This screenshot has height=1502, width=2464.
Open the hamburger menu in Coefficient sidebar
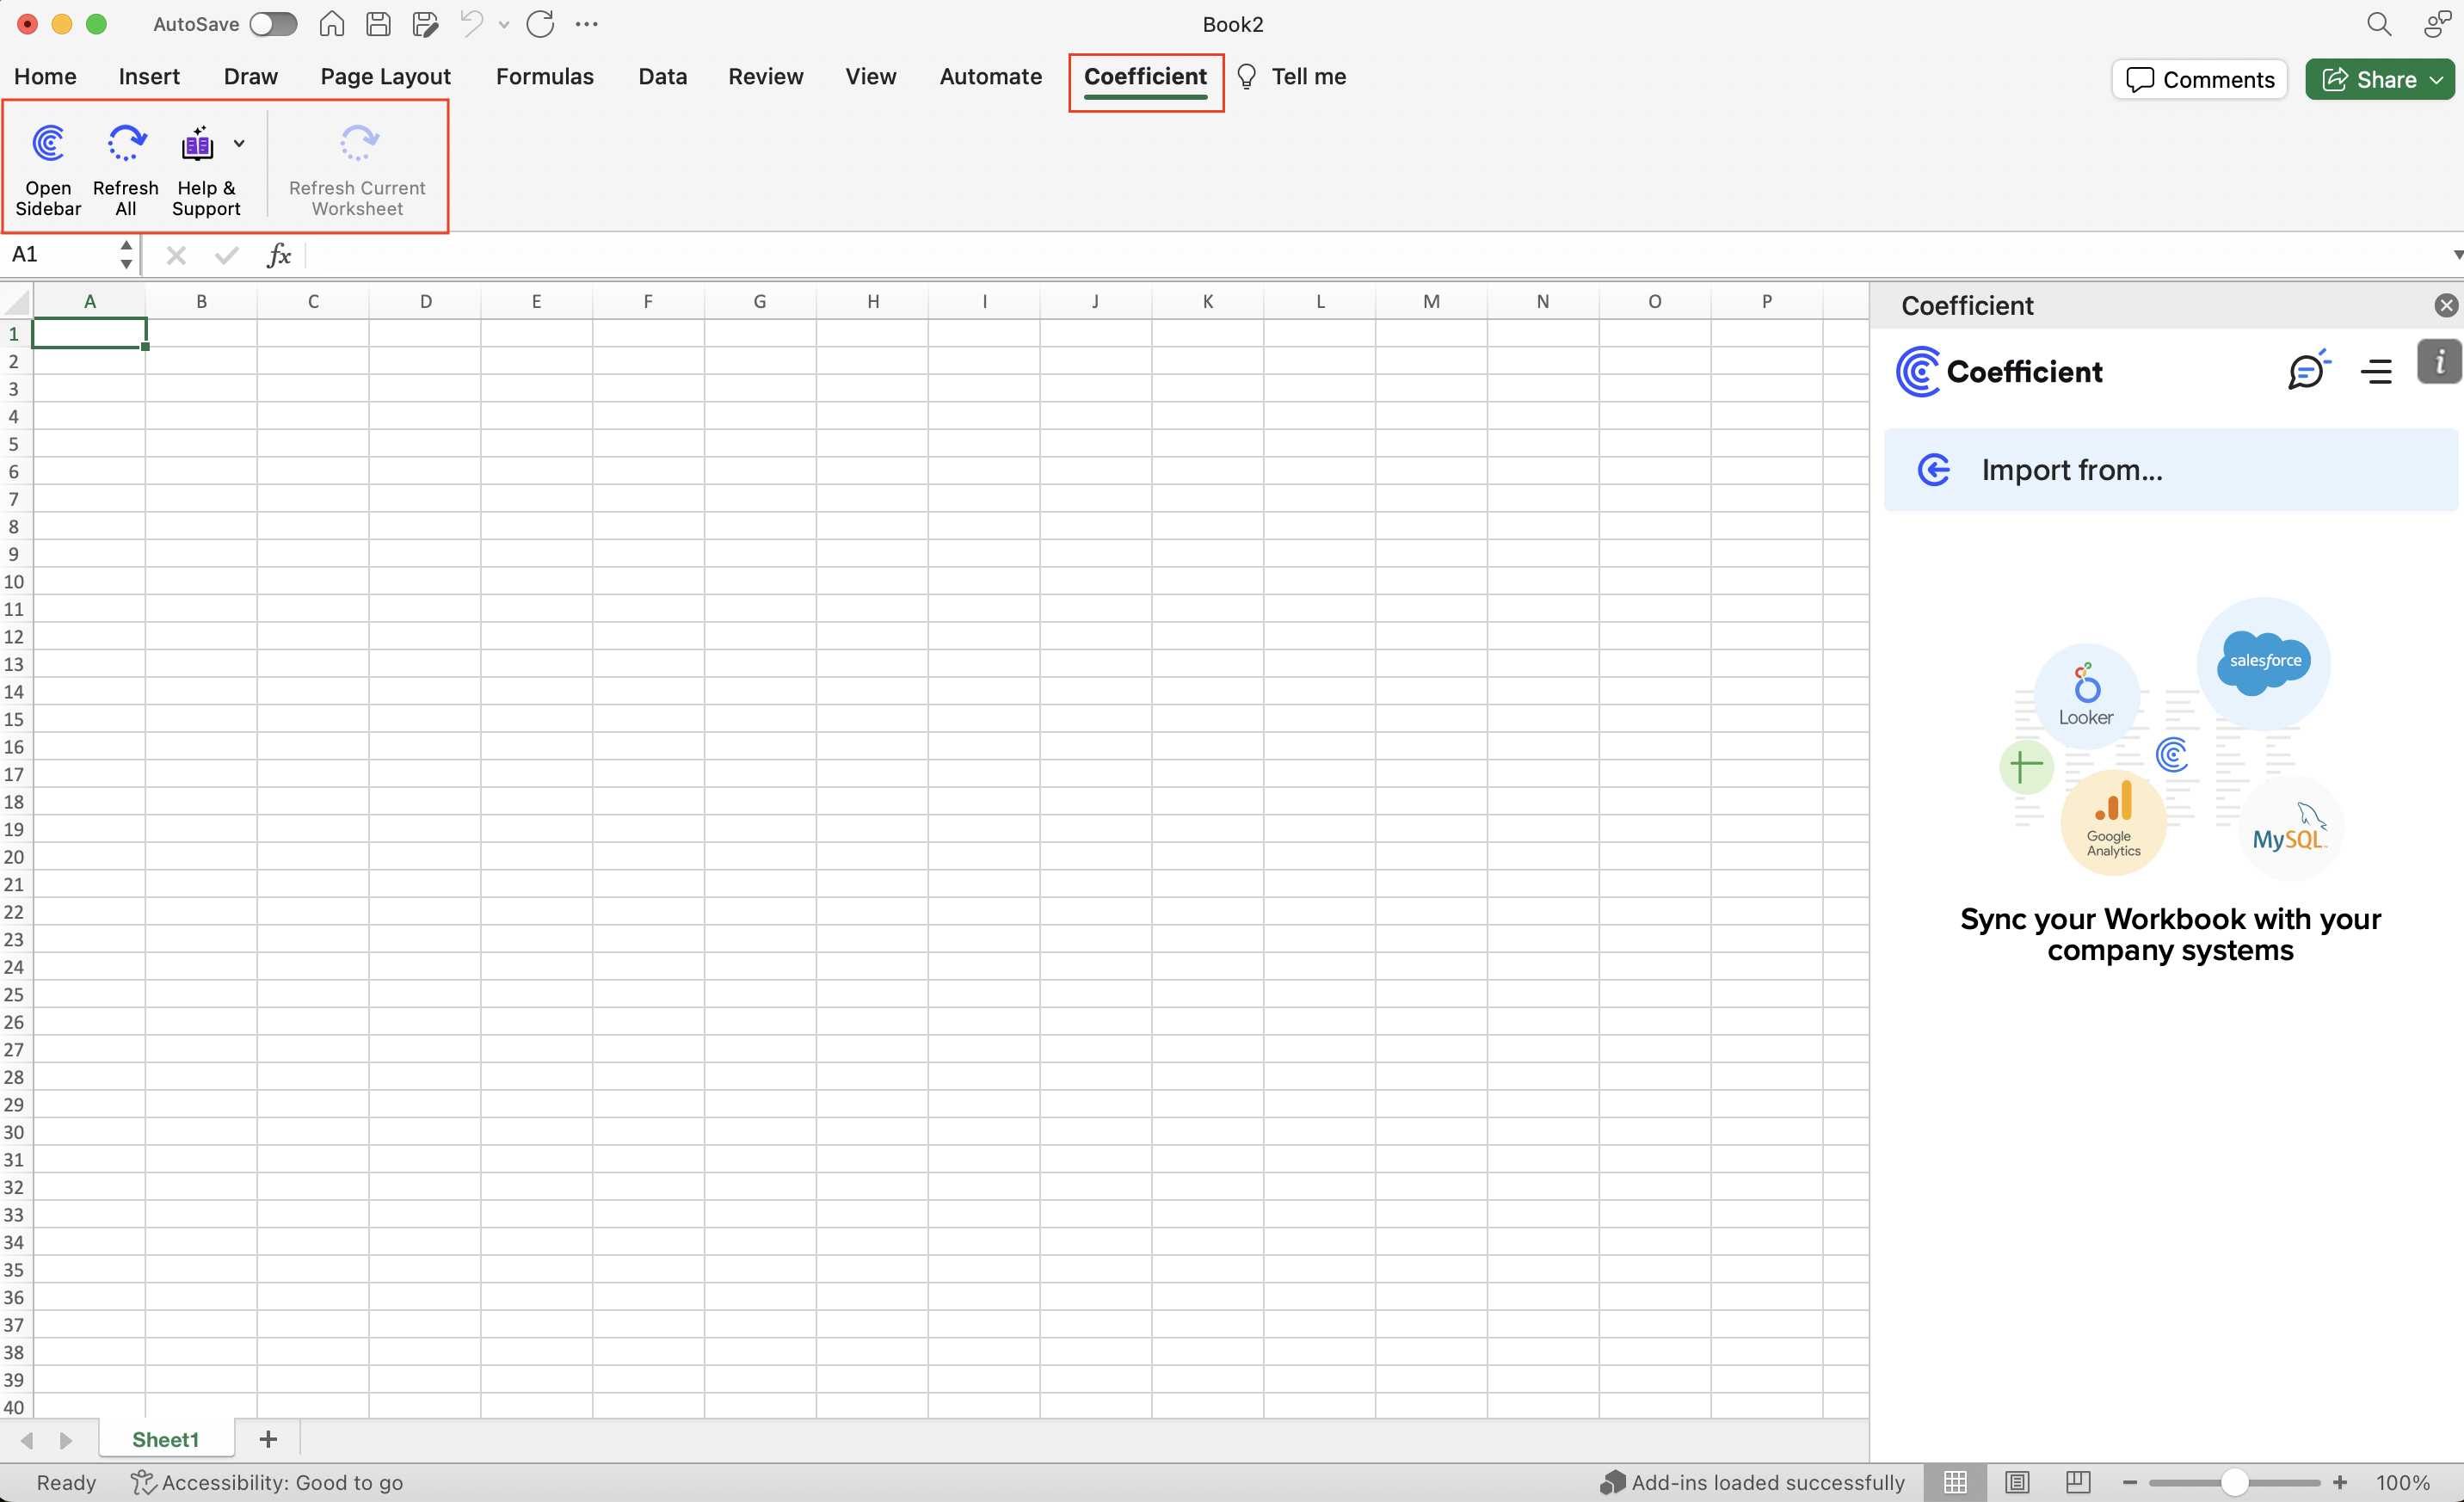[2376, 372]
